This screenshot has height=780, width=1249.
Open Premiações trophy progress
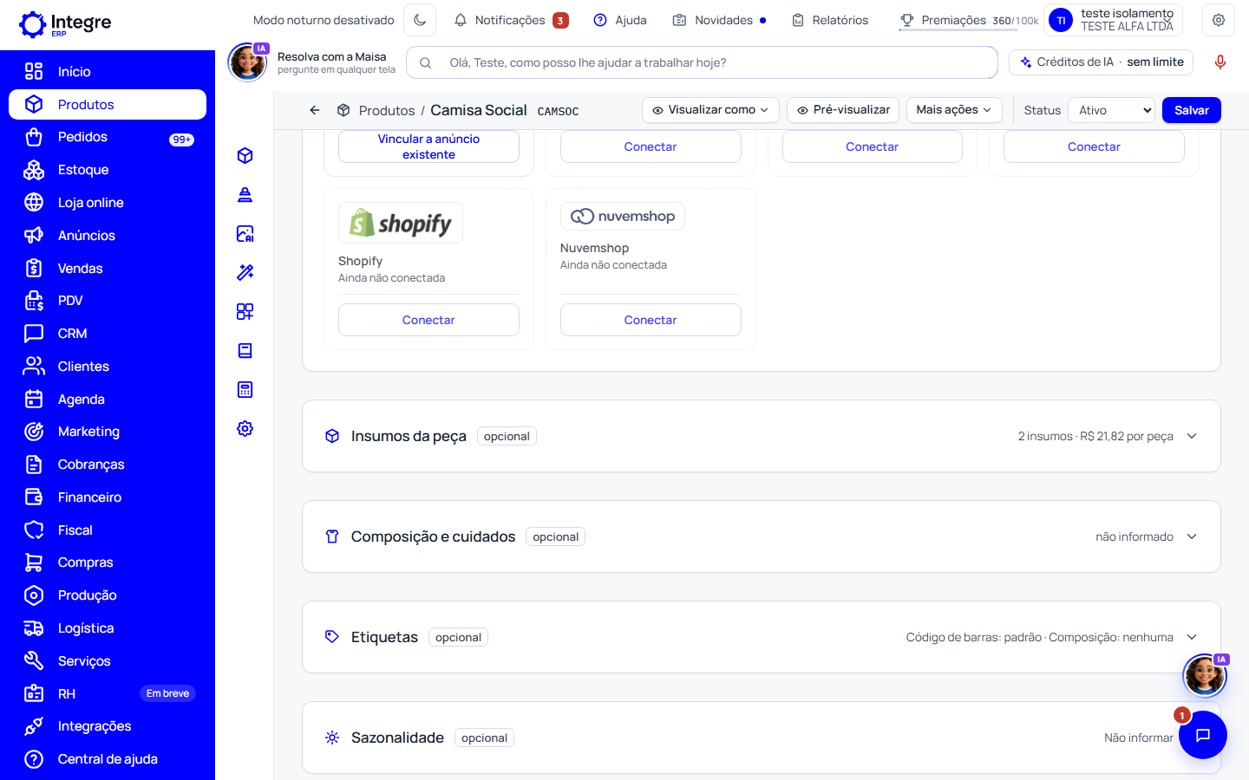pyautogui.click(x=969, y=20)
